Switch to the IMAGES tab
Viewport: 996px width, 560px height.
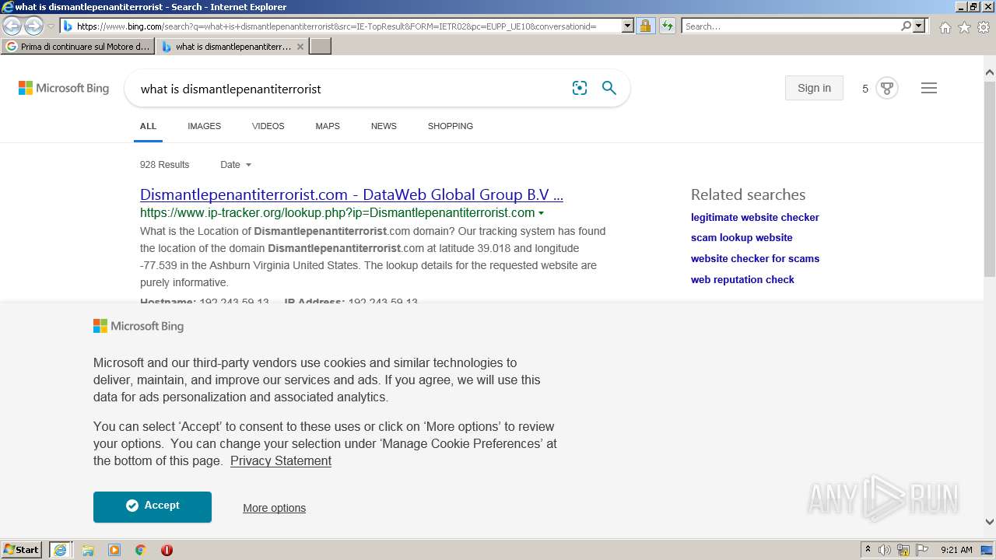pyautogui.click(x=204, y=126)
